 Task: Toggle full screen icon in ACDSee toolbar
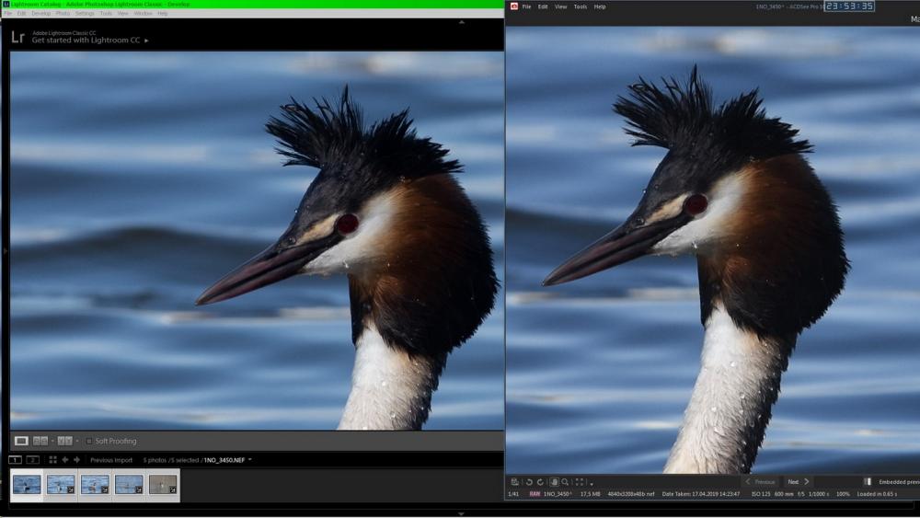(x=580, y=481)
